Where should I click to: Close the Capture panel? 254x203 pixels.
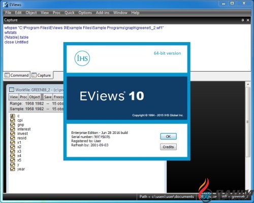coord(248,20)
